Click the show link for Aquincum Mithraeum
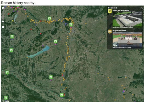 (131, 27)
